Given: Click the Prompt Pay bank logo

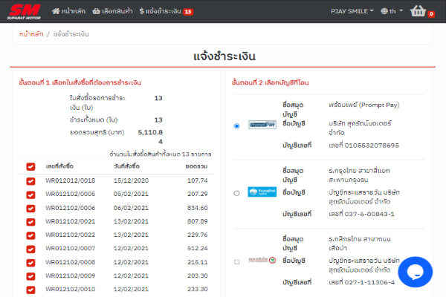Looking at the screenshot, I should 262,125.
